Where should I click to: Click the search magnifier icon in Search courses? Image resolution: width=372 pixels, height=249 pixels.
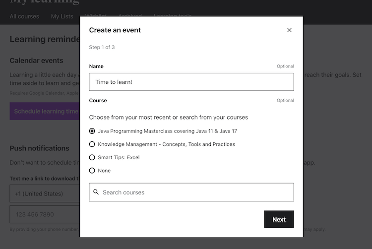click(x=96, y=192)
